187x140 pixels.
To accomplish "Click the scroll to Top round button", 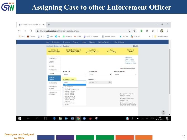I will point(163,112).
